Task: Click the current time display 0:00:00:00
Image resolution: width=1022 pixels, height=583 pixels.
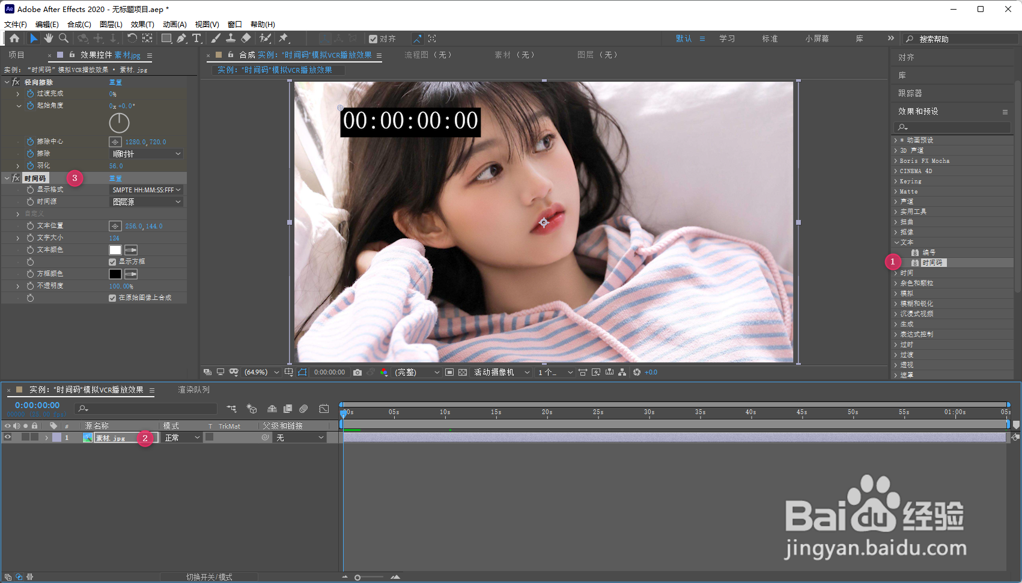Action: tap(36, 404)
